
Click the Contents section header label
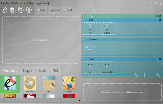pos(93,39)
